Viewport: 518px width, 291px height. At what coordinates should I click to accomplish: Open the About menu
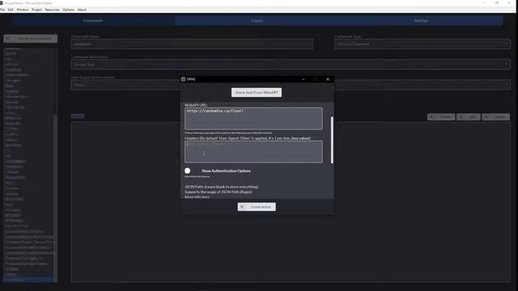click(x=82, y=10)
